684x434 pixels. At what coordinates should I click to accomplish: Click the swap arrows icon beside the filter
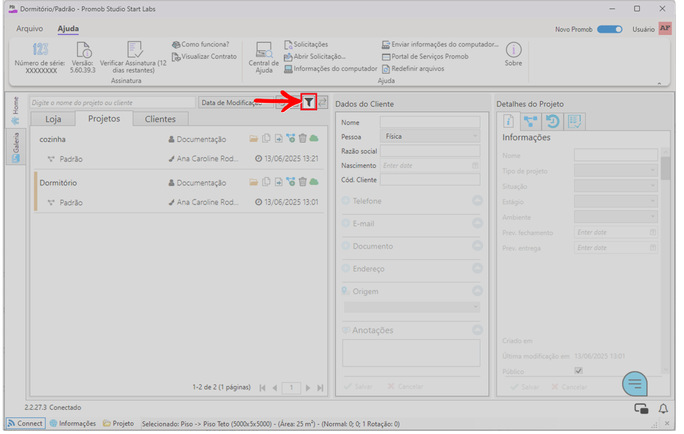point(322,102)
